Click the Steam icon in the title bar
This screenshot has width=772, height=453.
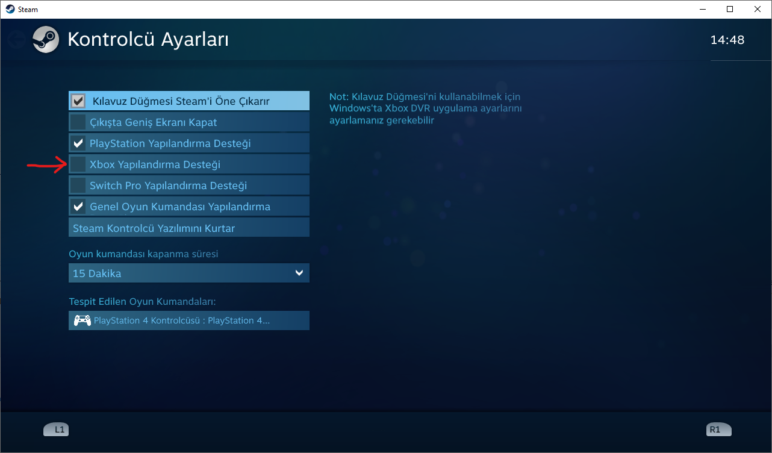coord(10,9)
